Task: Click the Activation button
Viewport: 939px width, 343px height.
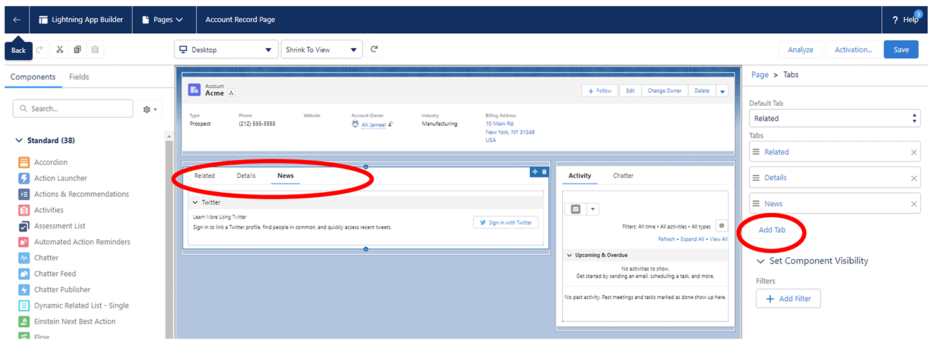Action: [853, 49]
